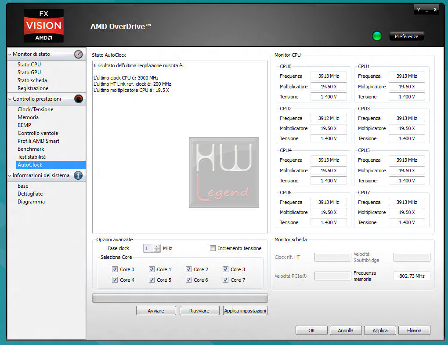Screen dimensions: 448x345
Task: Click Avviare button
Action: tap(156, 311)
